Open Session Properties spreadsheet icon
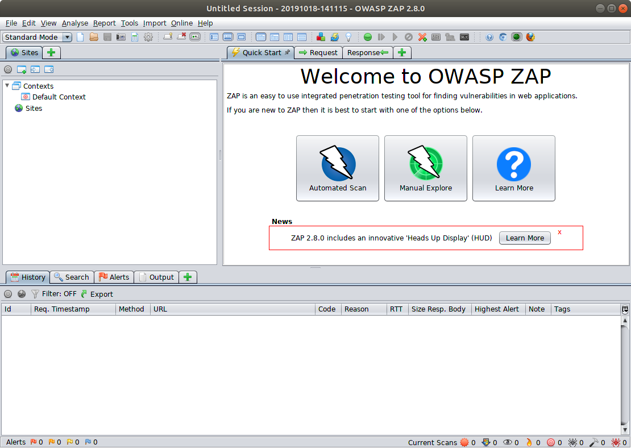The width and height of the screenshot is (631, 448). point(135,37)
